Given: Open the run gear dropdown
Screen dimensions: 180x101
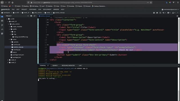Looking at the screenshot, I should tap(169, 13).
